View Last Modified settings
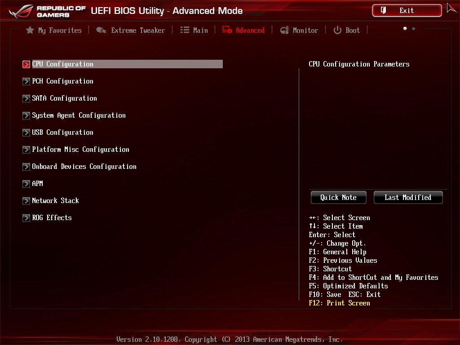460x345 pixels. [x=408, y=197]
